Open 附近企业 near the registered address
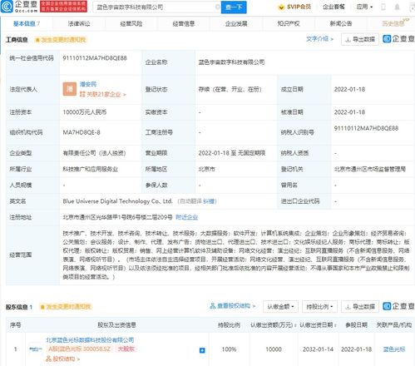 [x=187, y=217]
